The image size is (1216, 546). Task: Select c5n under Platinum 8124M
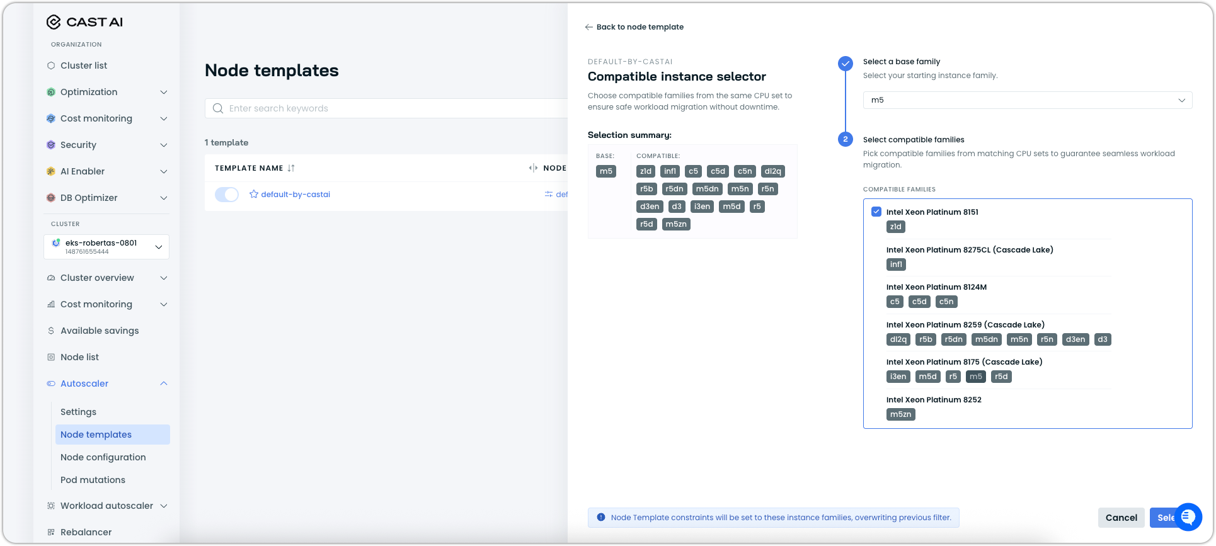point(946,302)
